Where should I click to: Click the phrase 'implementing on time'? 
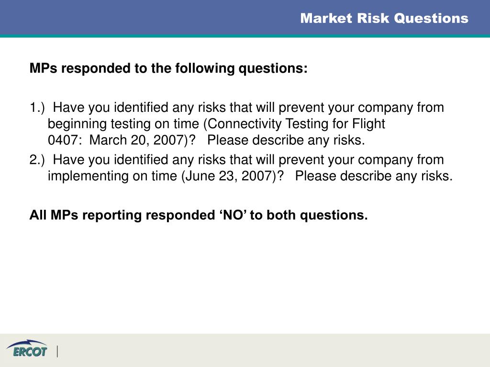pyautogui.click(x=112, y=176)
